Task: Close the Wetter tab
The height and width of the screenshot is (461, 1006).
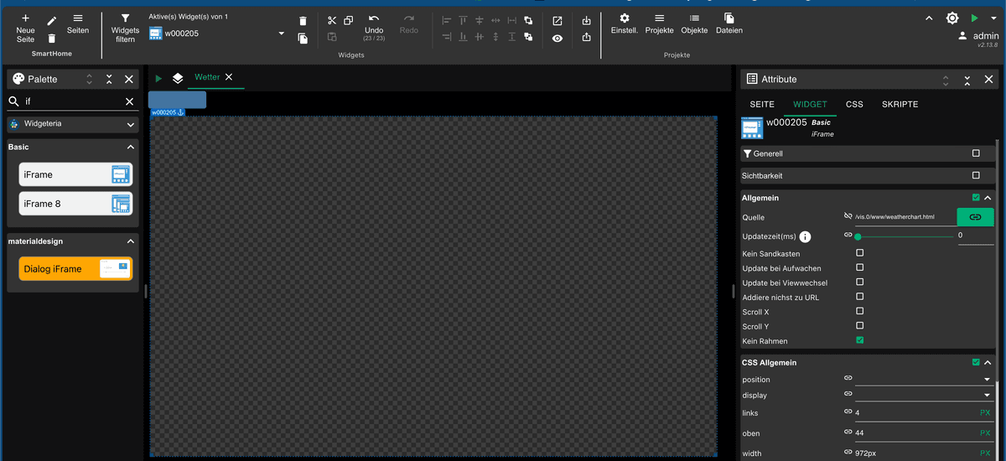Action: 229,77
